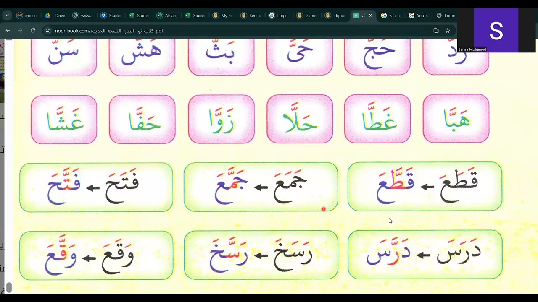This screenshot has height=302, width=538.
Task: Switch to the Gmail (no su tab
Action: pos(26,16)
